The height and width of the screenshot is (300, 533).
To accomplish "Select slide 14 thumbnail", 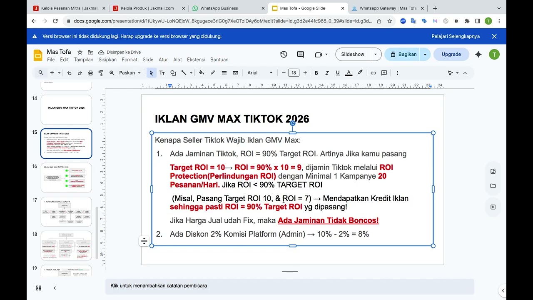I will coord(66,109).
